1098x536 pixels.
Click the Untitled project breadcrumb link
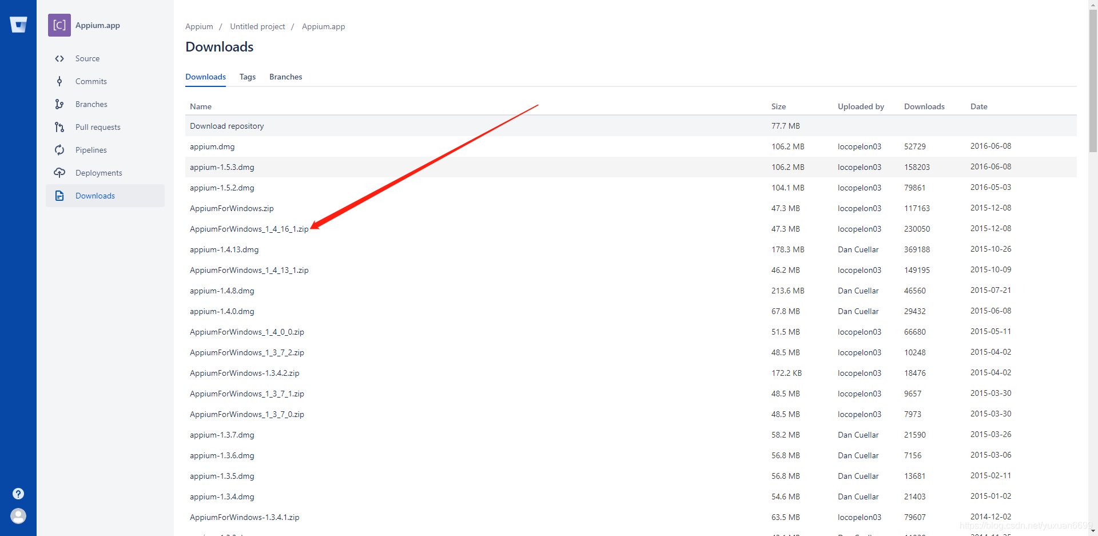coord(257,26)
